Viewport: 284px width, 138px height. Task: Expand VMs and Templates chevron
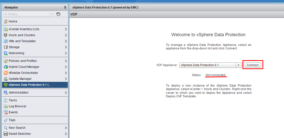(66, 41)
